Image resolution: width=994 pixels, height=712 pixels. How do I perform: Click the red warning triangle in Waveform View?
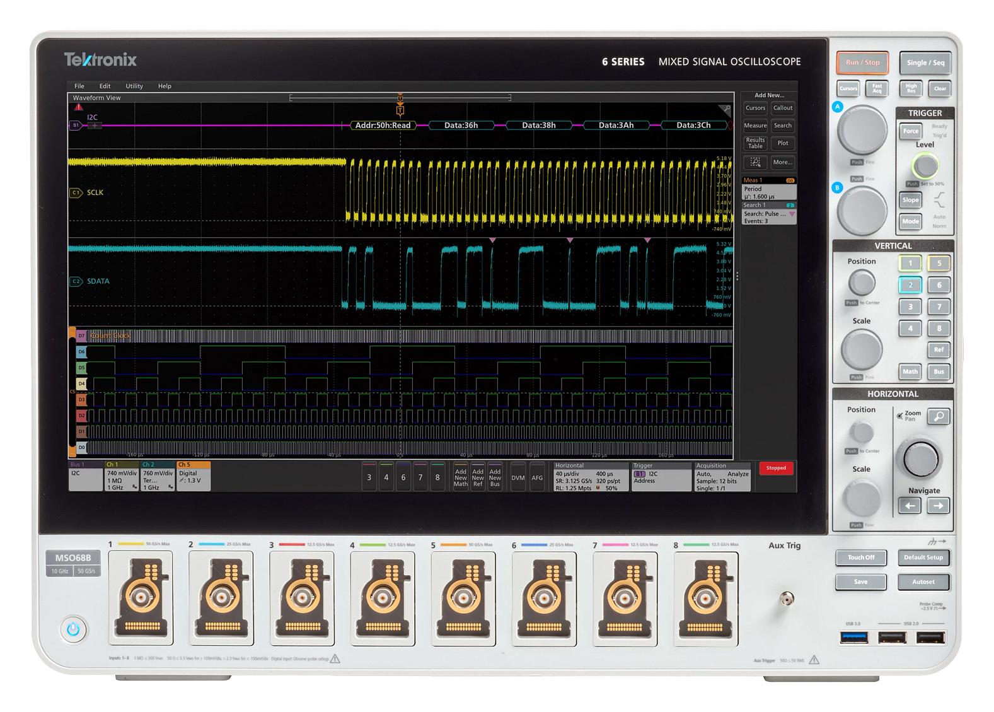[78, 107]
